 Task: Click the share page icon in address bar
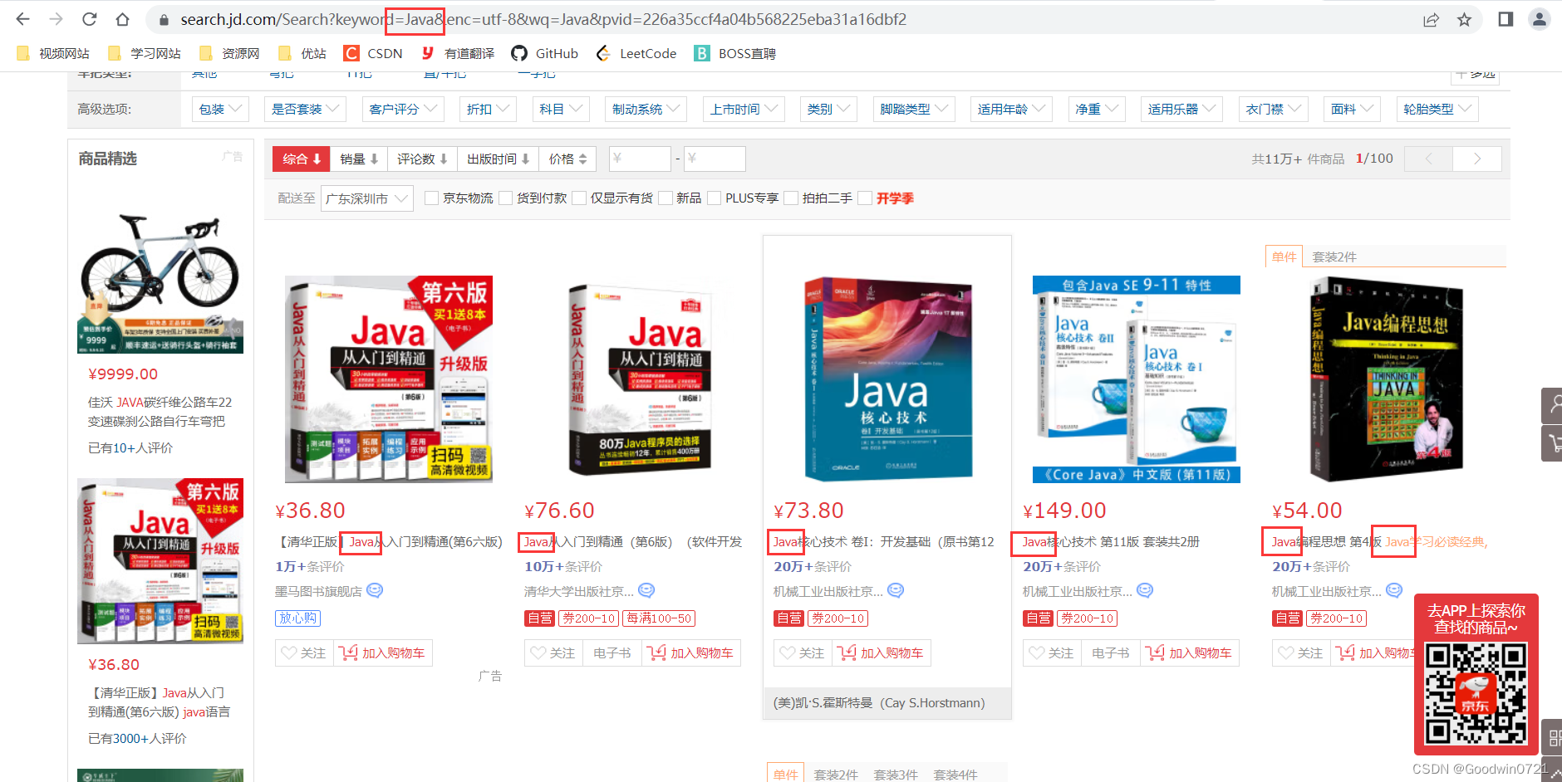(x=1431, y=20)
